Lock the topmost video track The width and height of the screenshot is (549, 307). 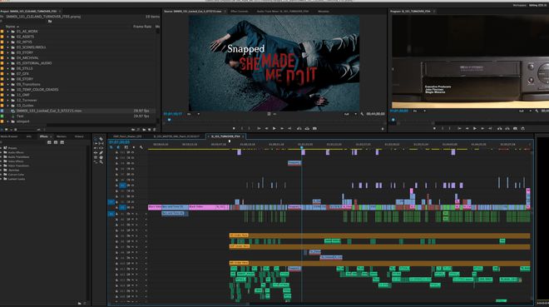[116, 152]
